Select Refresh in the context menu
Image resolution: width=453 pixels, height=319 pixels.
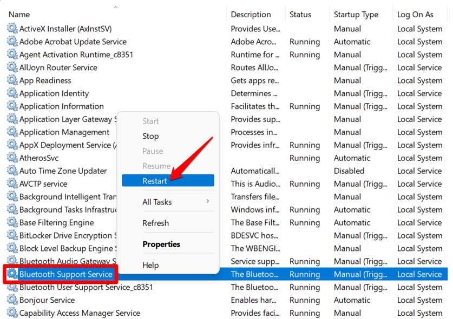155,223
